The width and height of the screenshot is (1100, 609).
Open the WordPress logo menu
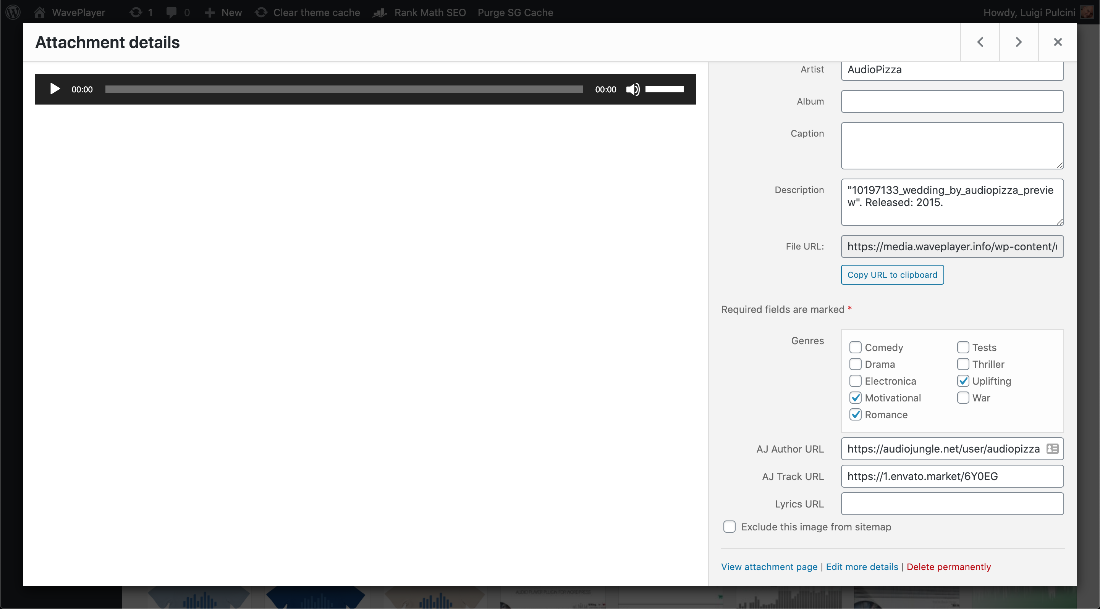[13, 12]
